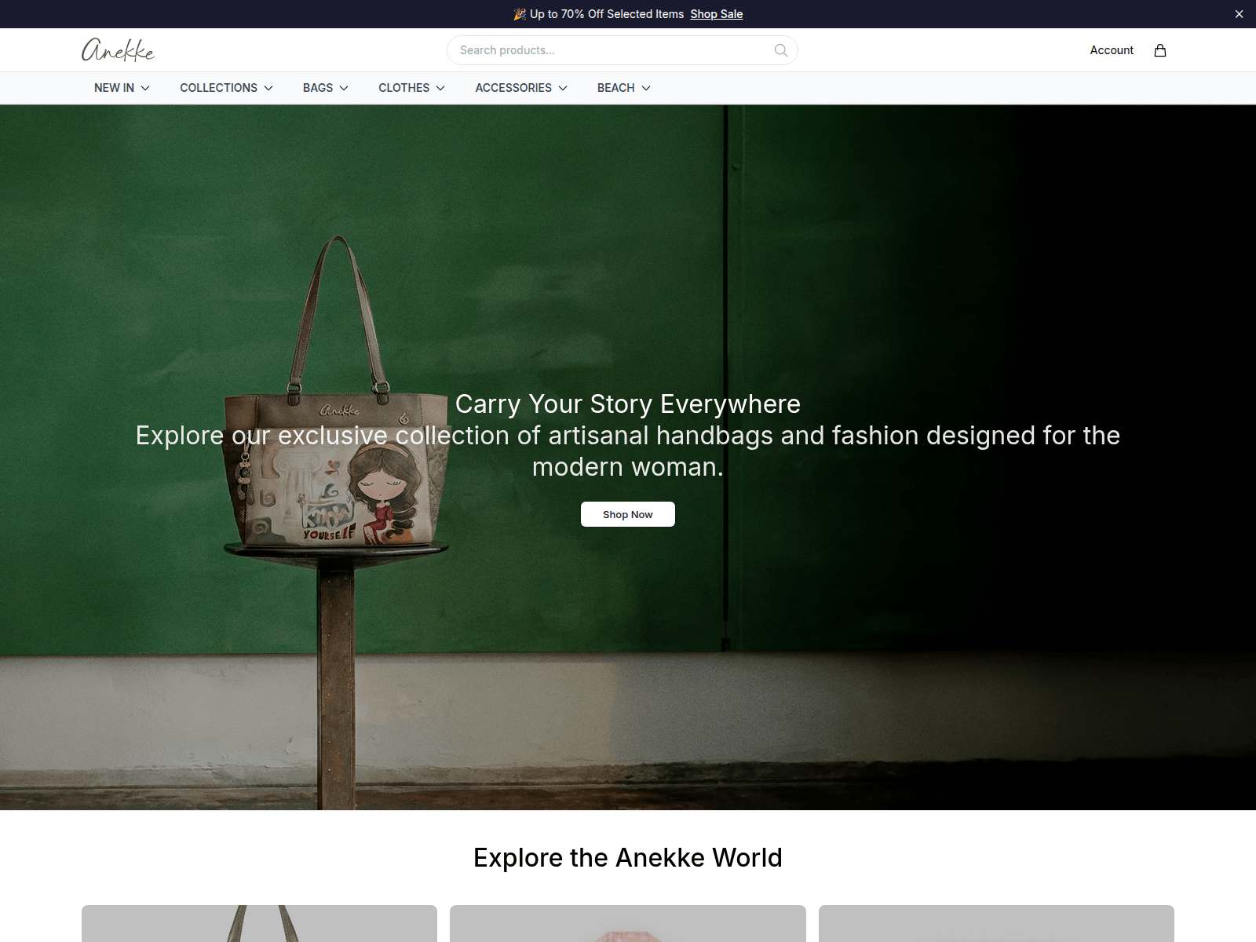Open the BAGS menu

(x=318, y=88)
